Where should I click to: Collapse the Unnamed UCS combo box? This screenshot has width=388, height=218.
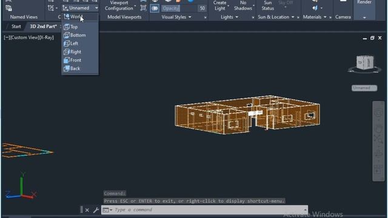(96, 8)
